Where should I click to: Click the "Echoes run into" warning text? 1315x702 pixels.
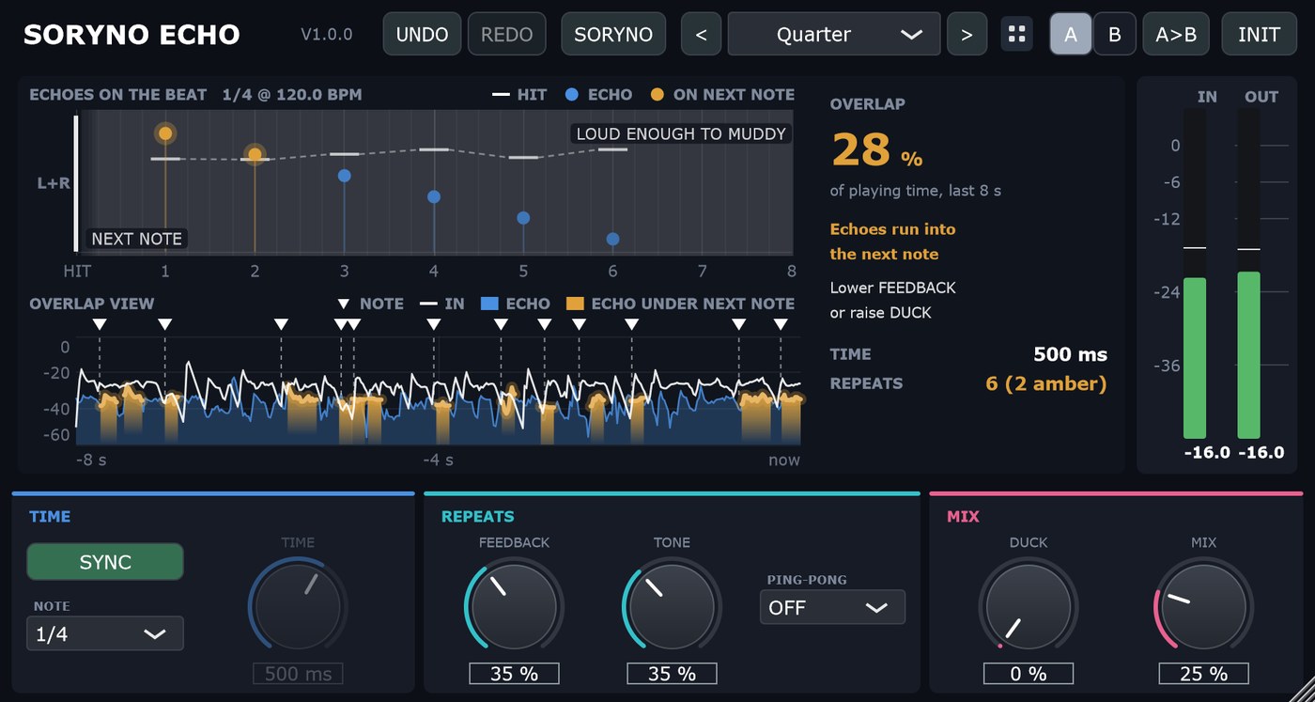coord(893,229)
